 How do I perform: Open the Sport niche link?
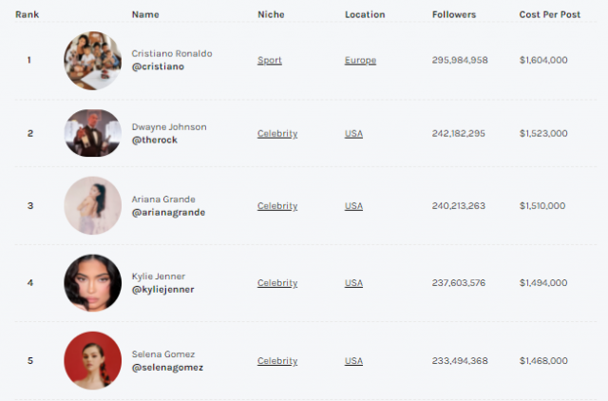[270, 60]
